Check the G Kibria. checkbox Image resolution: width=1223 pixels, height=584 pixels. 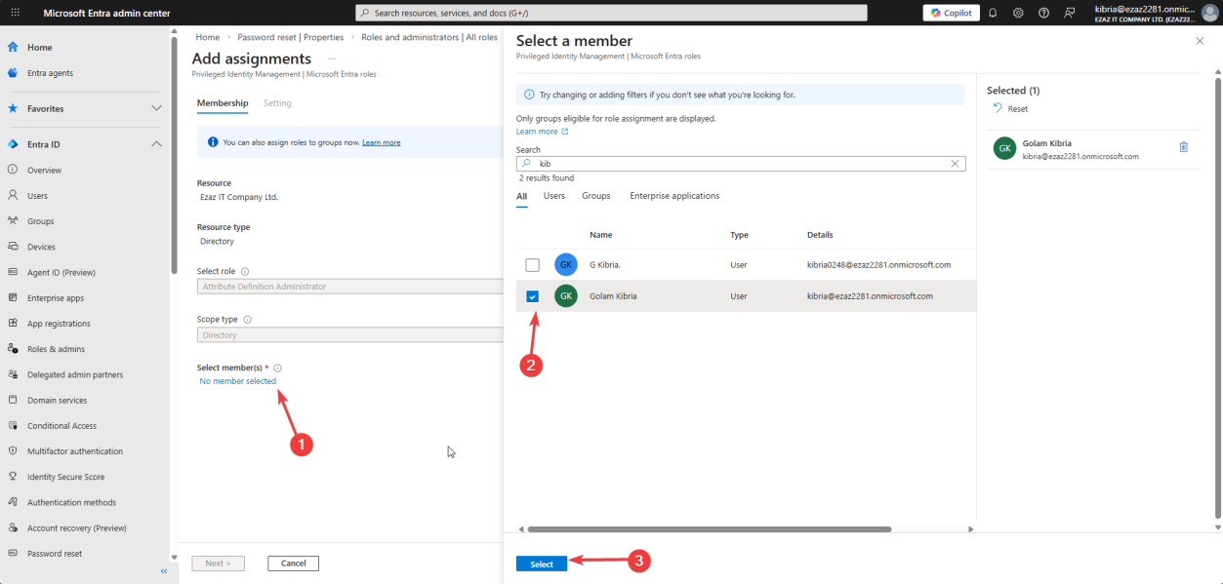tap(532, 265)
